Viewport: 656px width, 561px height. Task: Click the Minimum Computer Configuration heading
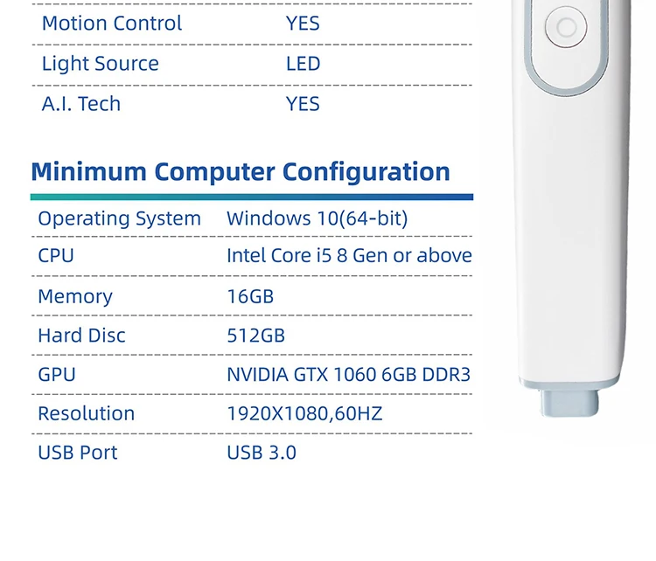241,172
